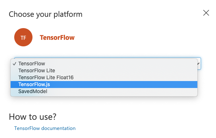Click empty space right of TensorFlow Lite row

click(126, 70)
